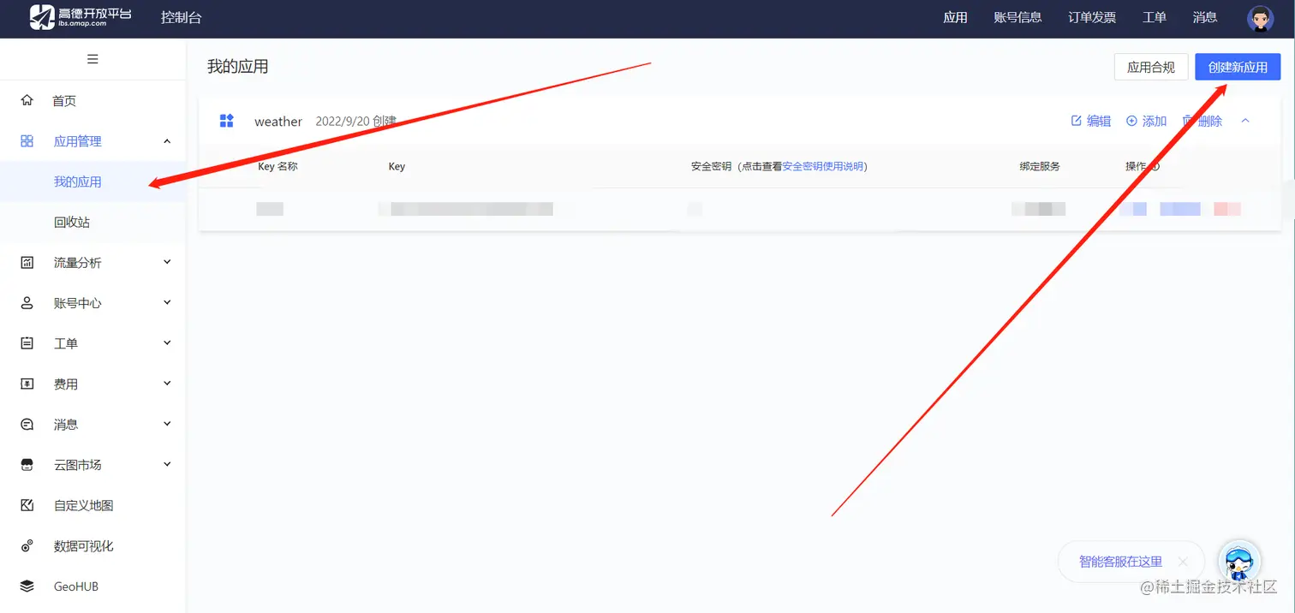This screenshot has width=1295, height=613.
Task: Click the home icon beside 首页
Action: [27, 100]
